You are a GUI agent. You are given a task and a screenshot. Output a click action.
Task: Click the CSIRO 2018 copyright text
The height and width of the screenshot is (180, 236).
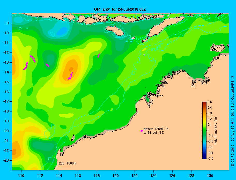pos(232,155)
